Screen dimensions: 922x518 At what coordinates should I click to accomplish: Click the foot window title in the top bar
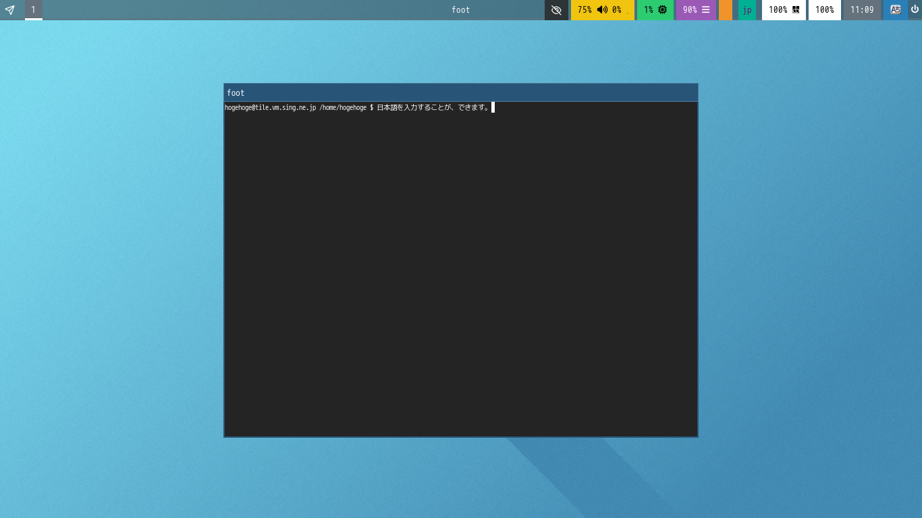pos(461,9)
